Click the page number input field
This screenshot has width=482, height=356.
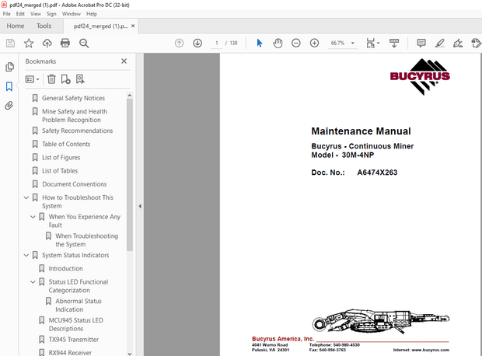(x=217, y=43)
